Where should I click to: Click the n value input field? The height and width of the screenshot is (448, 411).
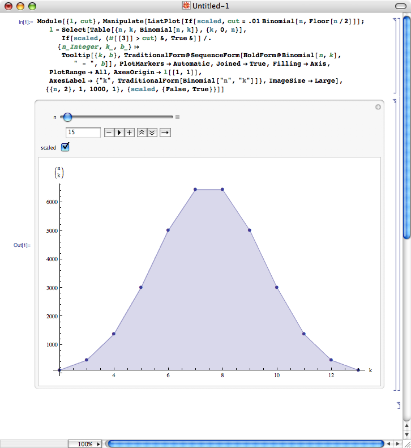[x=83, y=133]
